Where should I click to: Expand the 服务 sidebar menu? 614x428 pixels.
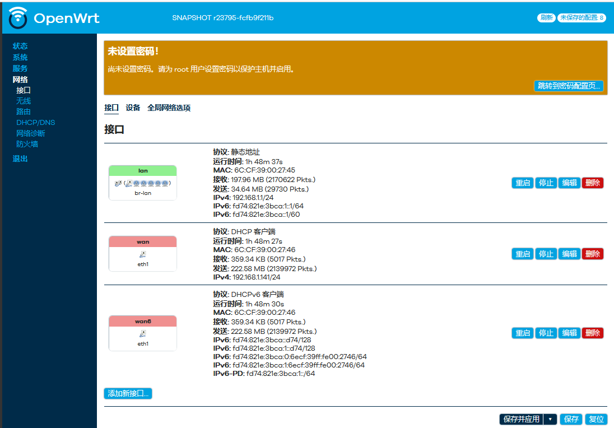tap(20, 68)
